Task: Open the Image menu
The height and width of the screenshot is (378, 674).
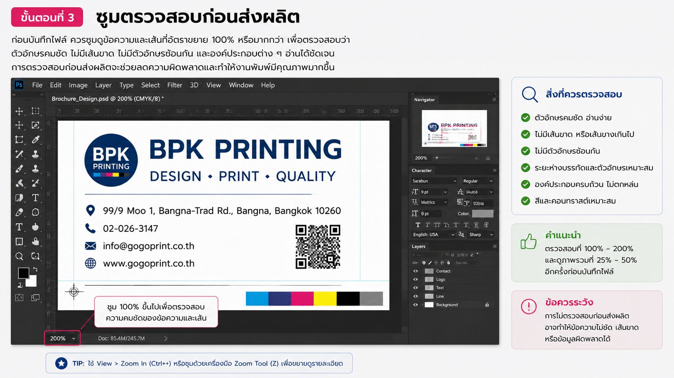Action: point(78,85)
